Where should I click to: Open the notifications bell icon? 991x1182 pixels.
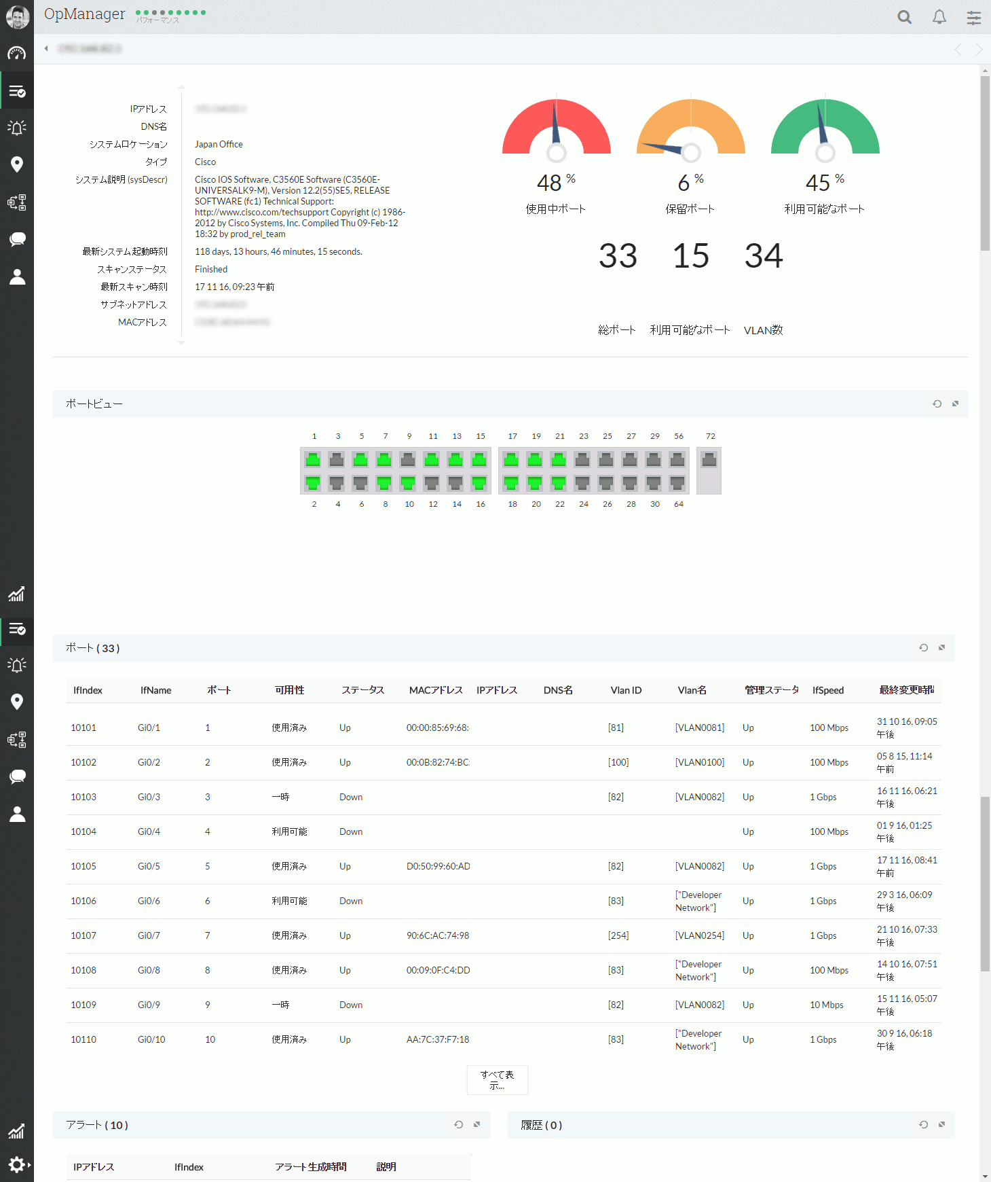(x=939, y=17)
